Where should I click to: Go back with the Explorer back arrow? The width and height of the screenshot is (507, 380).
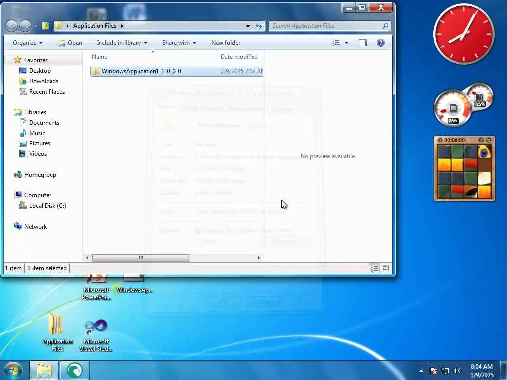click(12, 26)
